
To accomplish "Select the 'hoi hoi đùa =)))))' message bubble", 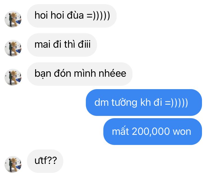I will point(72,16).
